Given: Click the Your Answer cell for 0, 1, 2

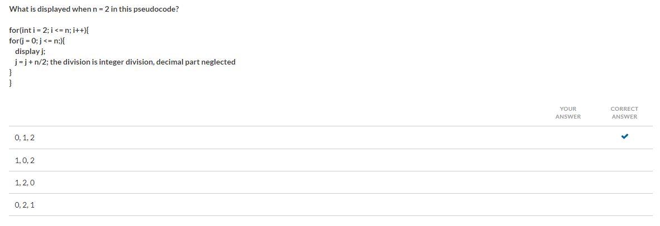Looking at the screenshot, I should [568, 137].
